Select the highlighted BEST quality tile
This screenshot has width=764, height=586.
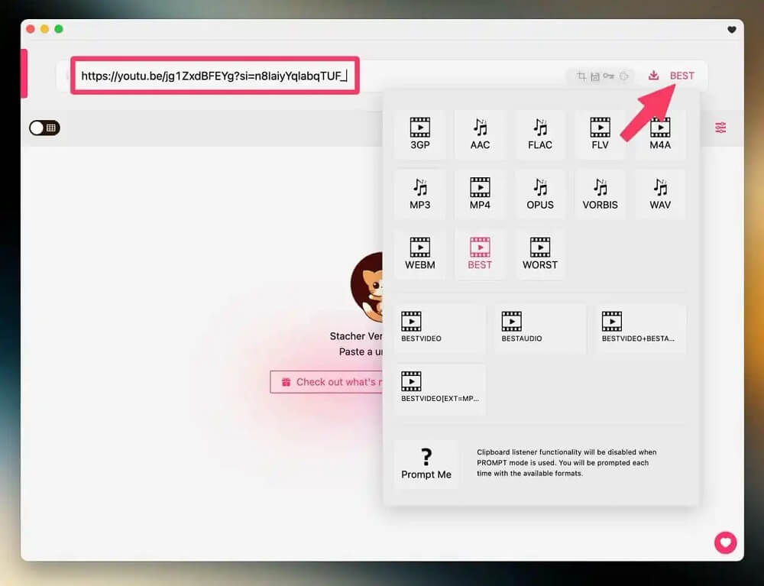coord(480,254)
